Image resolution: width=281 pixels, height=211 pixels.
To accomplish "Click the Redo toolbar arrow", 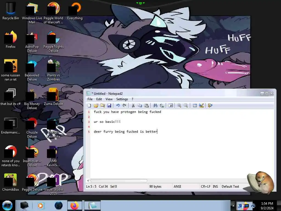I will click(x=124, y=105).
